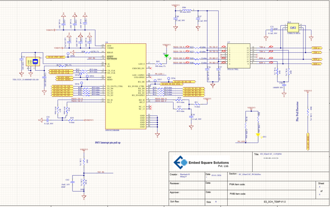The width and height of the screenshot is (330, 207).
Task: Select test point TP30 circle
Action: [68, 54]
